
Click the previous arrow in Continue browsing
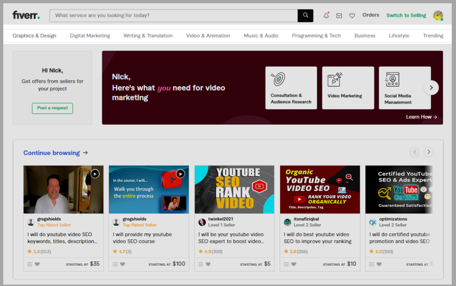[x=415, y=152]
